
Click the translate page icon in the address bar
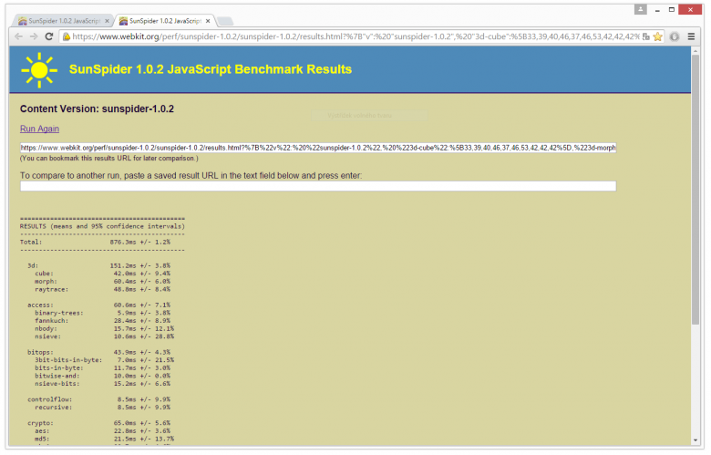click(646, 36)
